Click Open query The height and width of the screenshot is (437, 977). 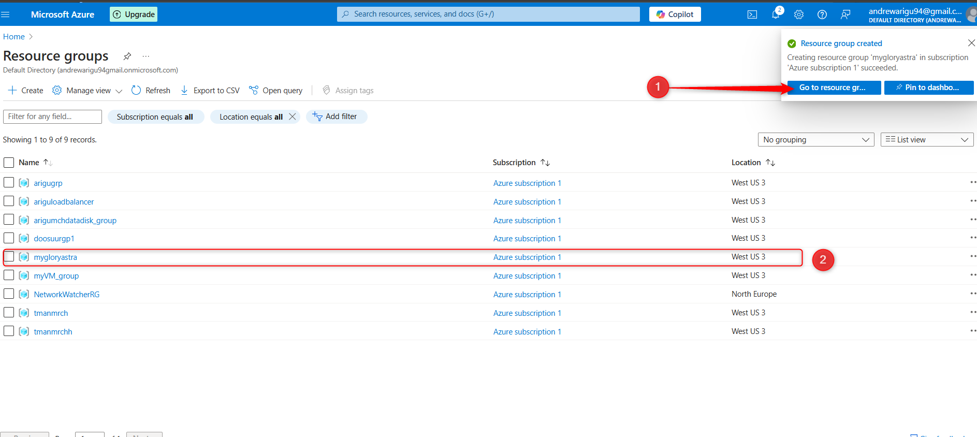(275, 91)
